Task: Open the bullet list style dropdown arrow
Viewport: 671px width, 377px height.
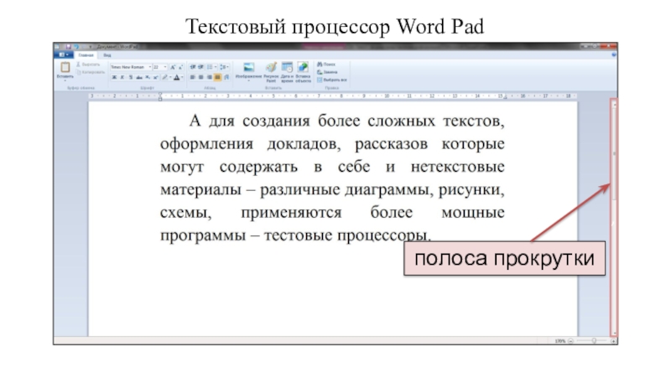Action: (x=216, y=67)
